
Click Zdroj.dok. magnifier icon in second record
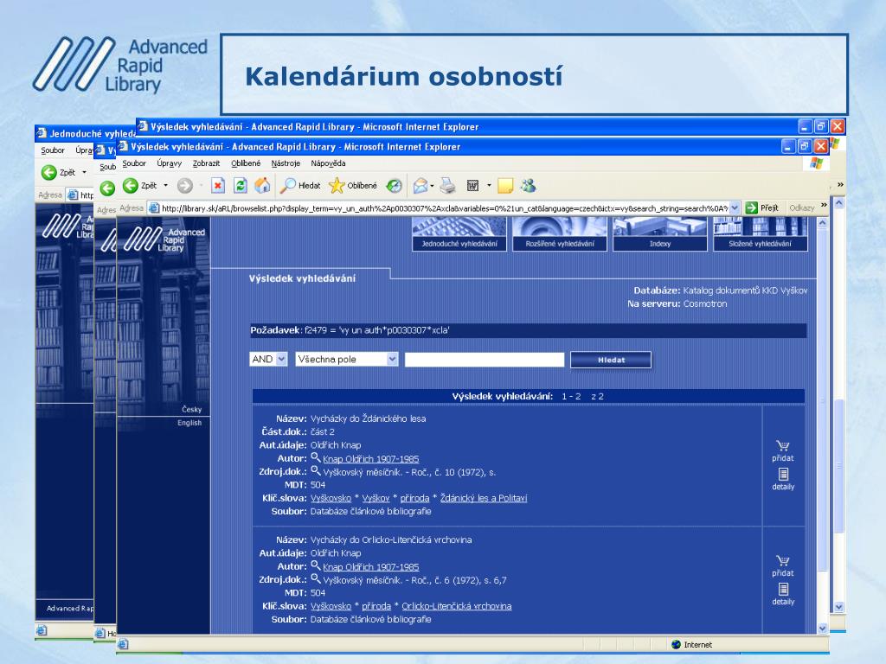click(316, 578)
